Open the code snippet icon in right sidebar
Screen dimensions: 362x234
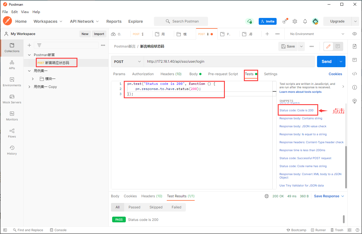(355, 74)
